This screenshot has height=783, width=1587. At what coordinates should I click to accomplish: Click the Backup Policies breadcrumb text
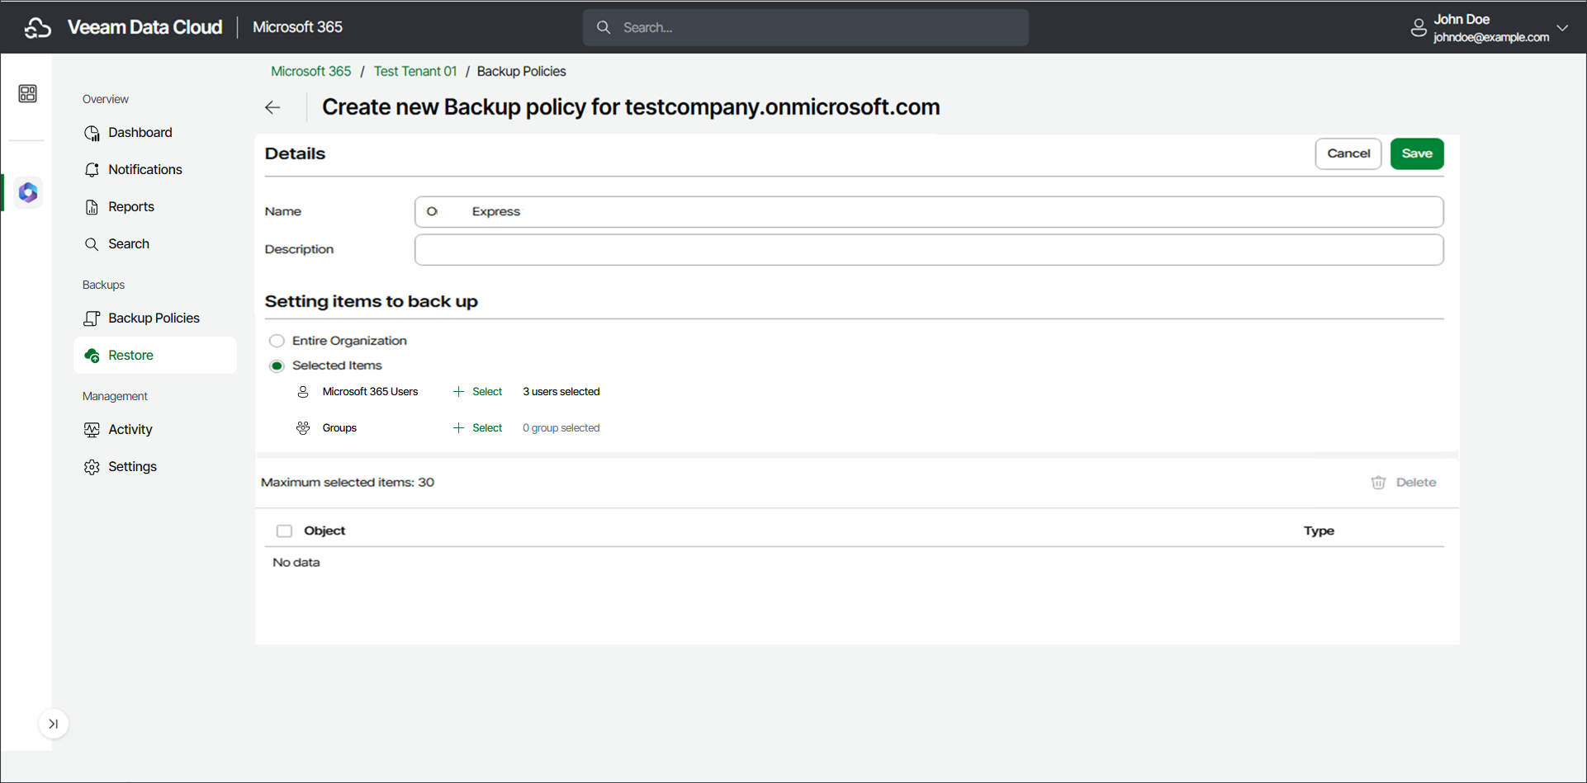[x=521, y=72]
